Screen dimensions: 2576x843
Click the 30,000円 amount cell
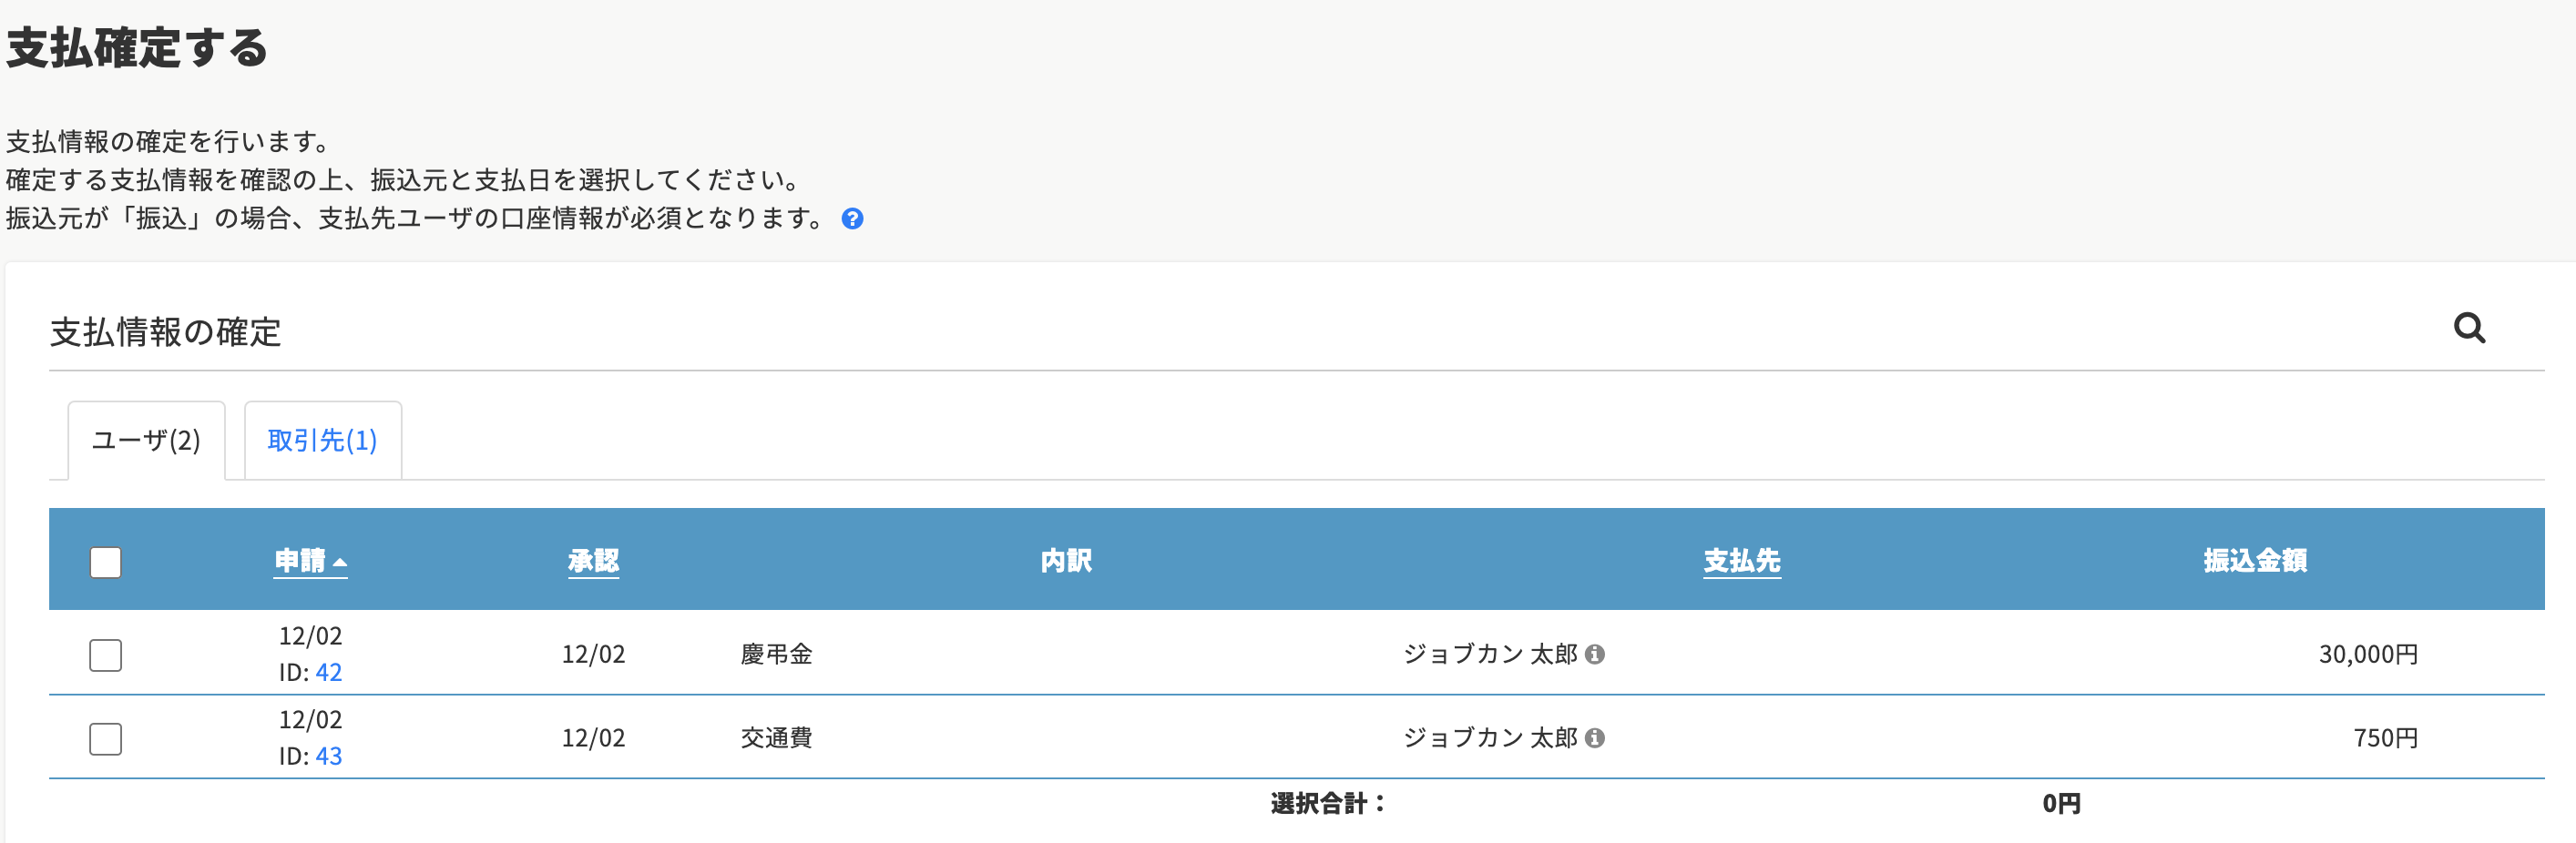click(2367, 654)
